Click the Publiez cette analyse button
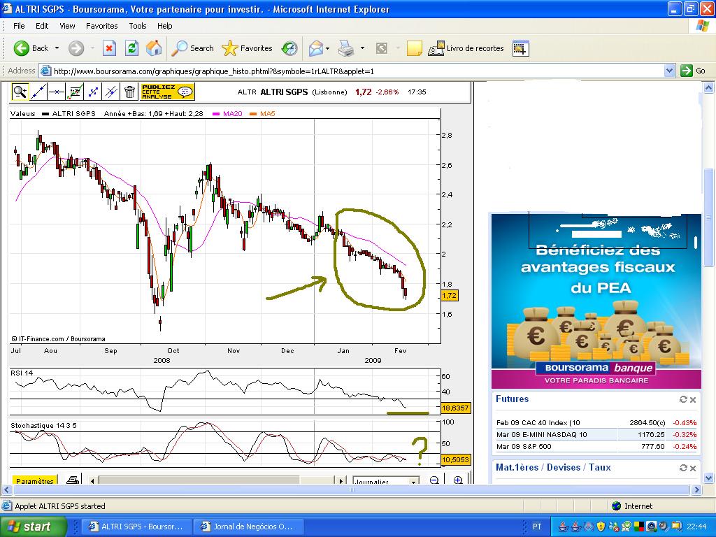 [168, 92]
